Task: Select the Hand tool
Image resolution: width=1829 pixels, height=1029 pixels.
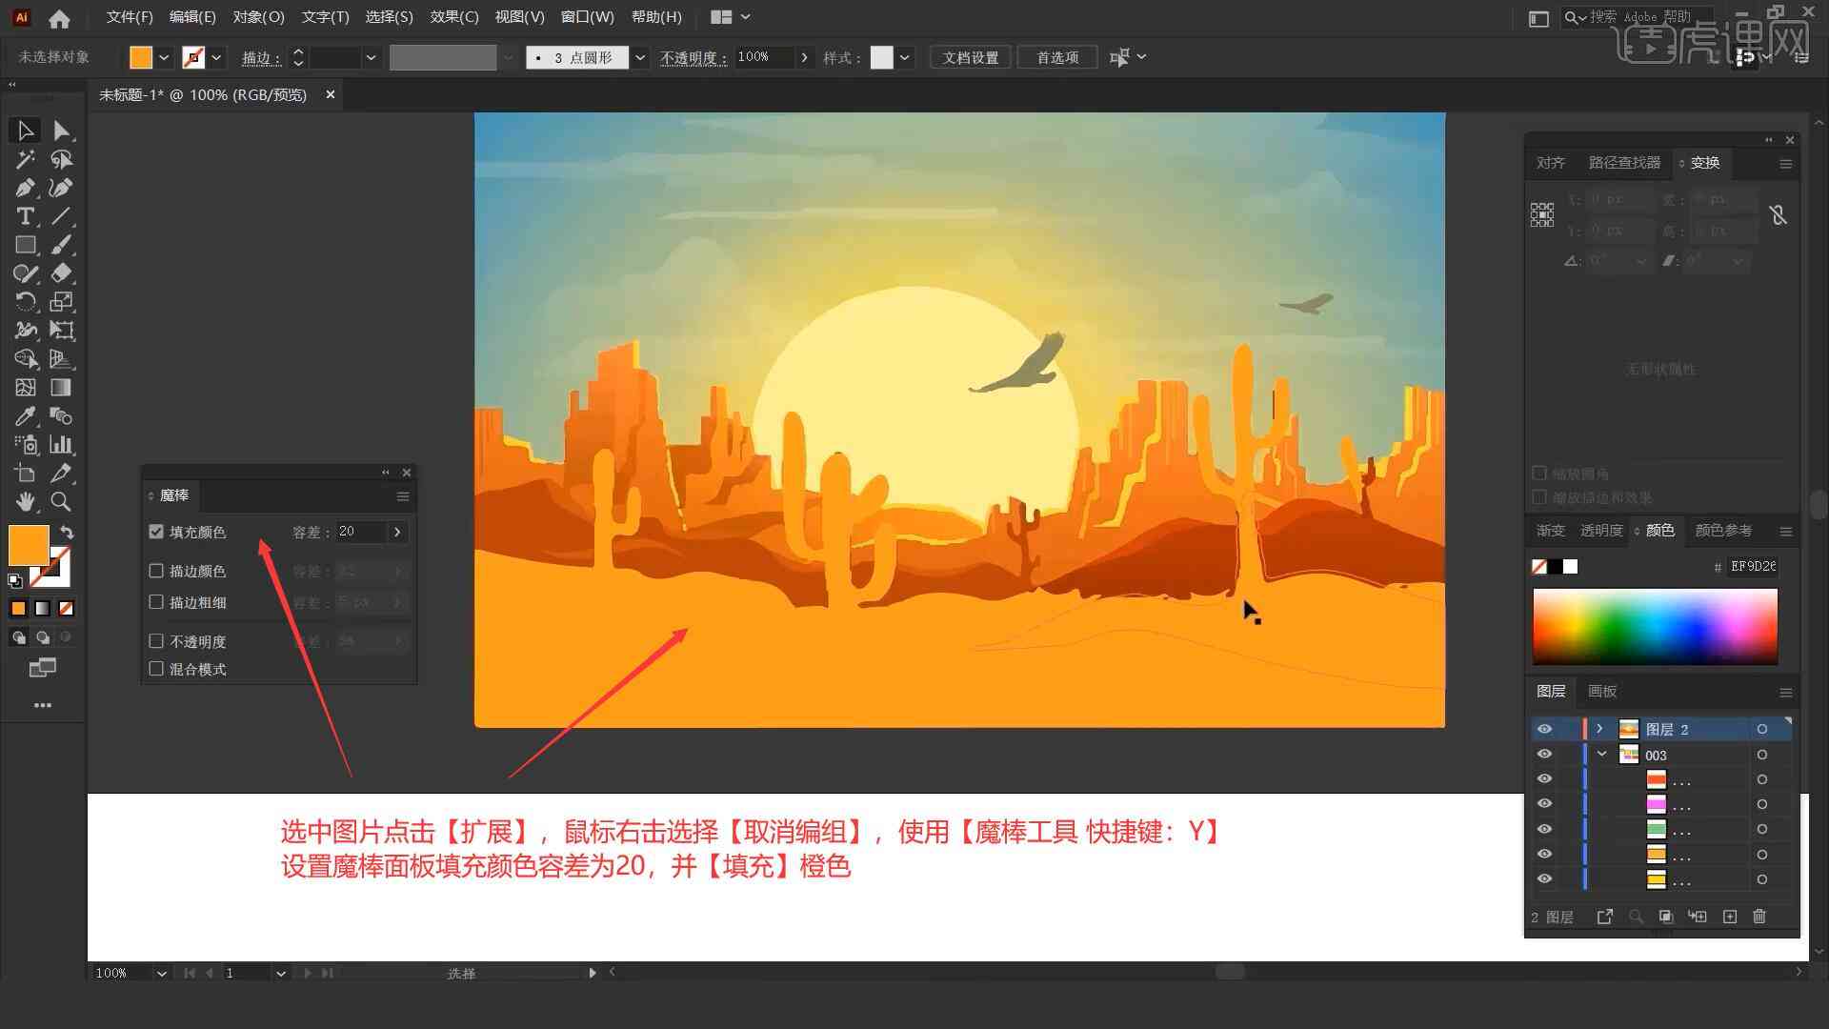Action: pyautogui.click(x=23, y=502)
